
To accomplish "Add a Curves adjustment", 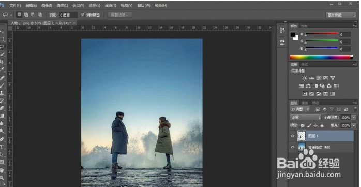I will click(319, 78).
